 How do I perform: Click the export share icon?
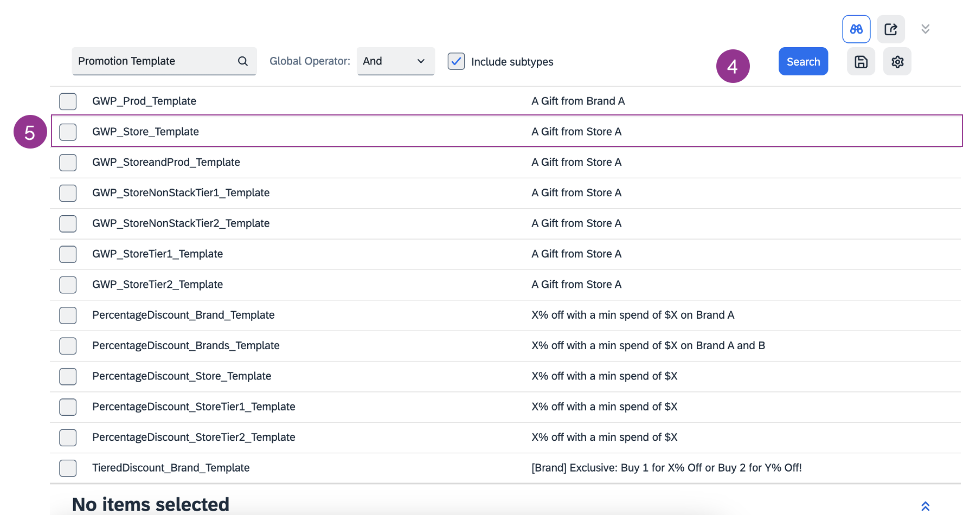(x=891, y=29)
